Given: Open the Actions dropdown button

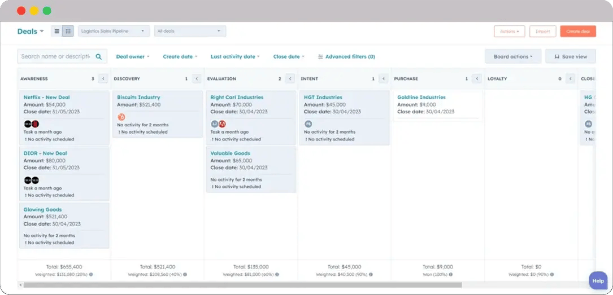Looking at the screenshot, I should [510, 31].
